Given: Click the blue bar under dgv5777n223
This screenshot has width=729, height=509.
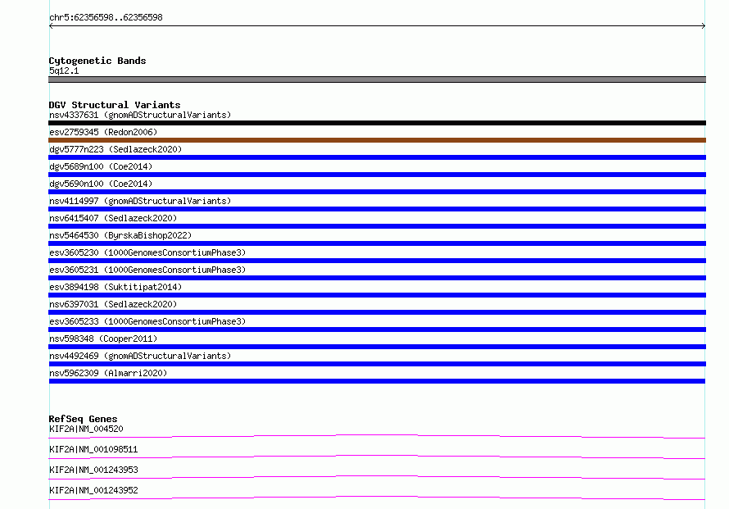Looking at the screenshot, I should 377,157.
